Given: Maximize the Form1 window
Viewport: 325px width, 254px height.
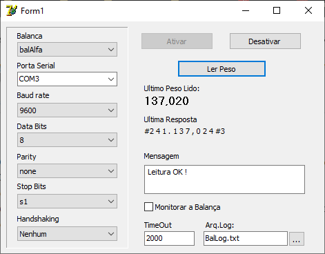Looking at the screenshot, I should 277,10.
